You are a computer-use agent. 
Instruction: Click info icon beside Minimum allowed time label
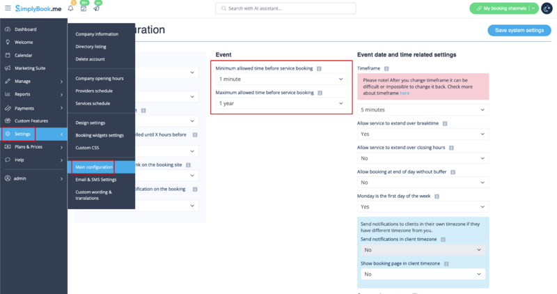coord(319,68)
